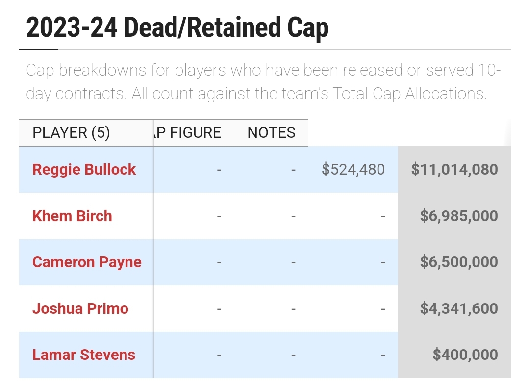Click Khem Birch's $6,985,000 cap total

coord(459,216)
